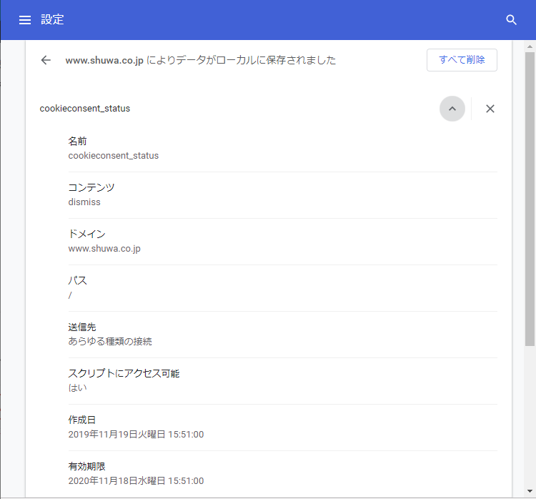Click the あらゆる種類の接続 value text
The image size is (536, 499).
pyautogui.click(x=110, y=341)
